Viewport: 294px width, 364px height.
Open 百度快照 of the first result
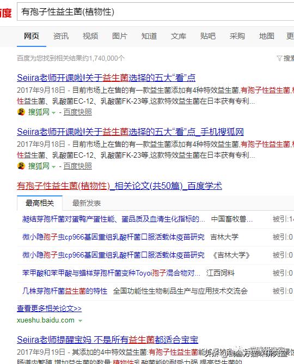(x=78, y=112)
